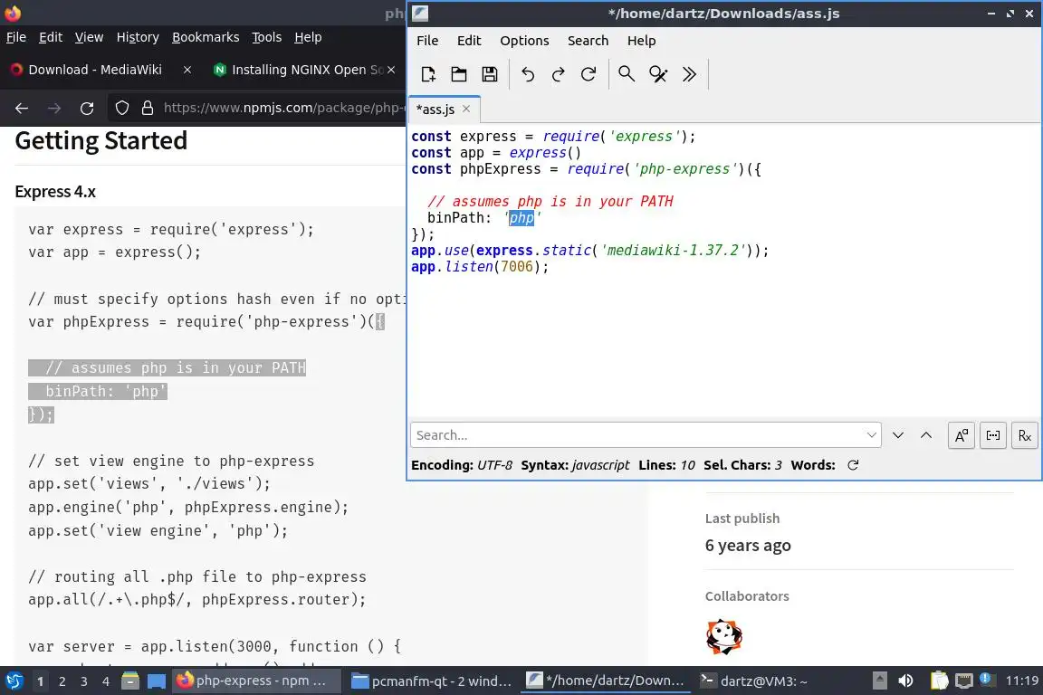Click the show desktop panel icon
Image resolution: width=1043 pixels, height=695 pixels.
[157, 681]
